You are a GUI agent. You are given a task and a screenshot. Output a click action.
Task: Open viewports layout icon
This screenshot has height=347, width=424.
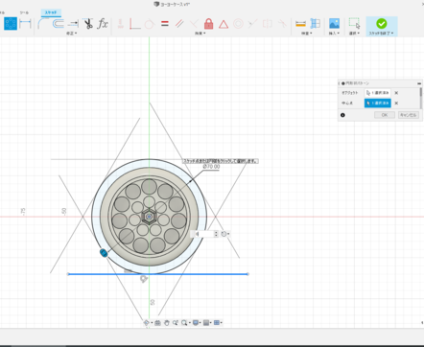217,323
